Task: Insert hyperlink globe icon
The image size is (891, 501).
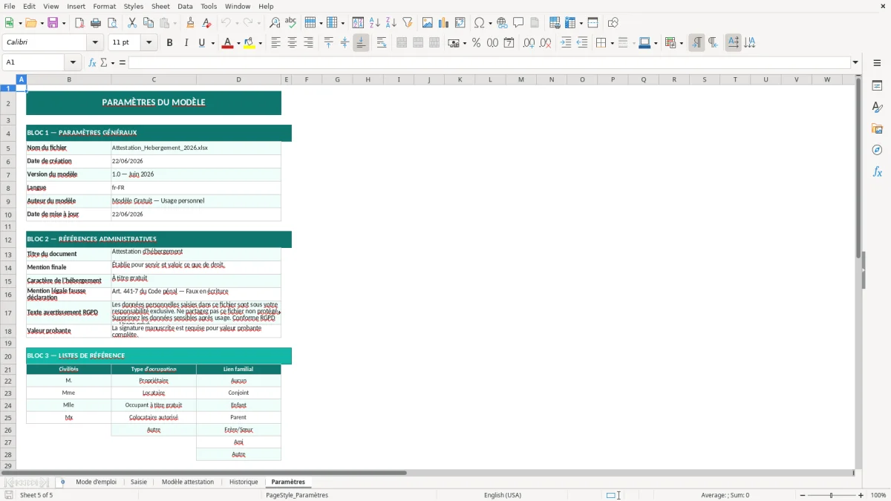Action: coord(502,23)
